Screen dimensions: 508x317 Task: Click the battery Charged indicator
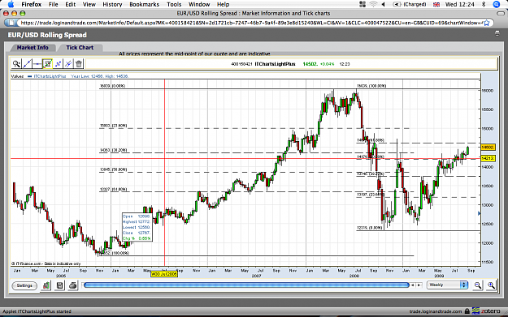point(410,5)
